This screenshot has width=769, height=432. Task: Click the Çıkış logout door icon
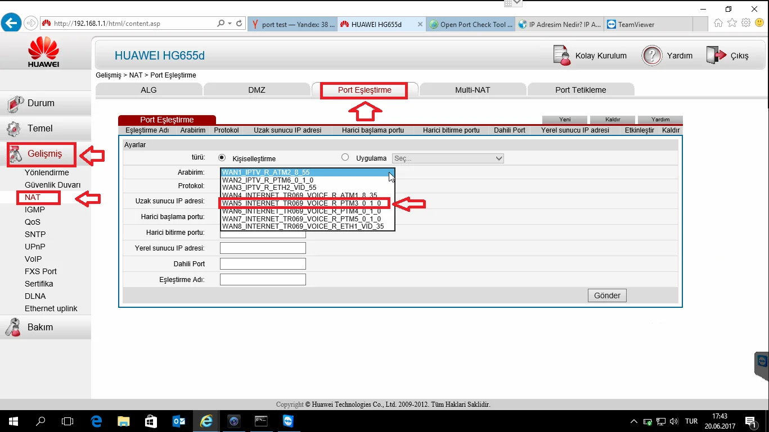tap(716, 55)
